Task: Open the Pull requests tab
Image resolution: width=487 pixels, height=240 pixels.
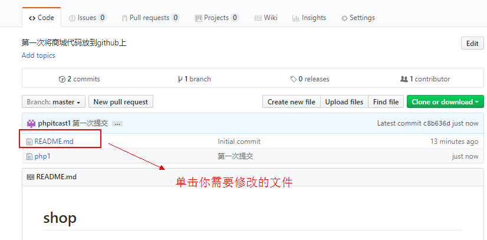Action: (x=150, y=18)
